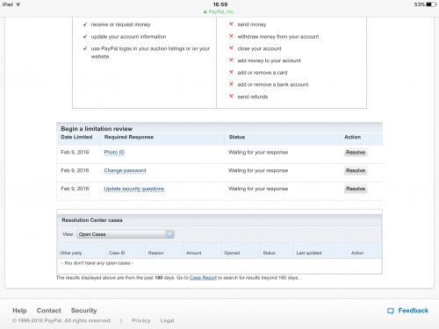Open the Open Cases view dropdown
Screen dimensions: 439x329
coord(126,234)
